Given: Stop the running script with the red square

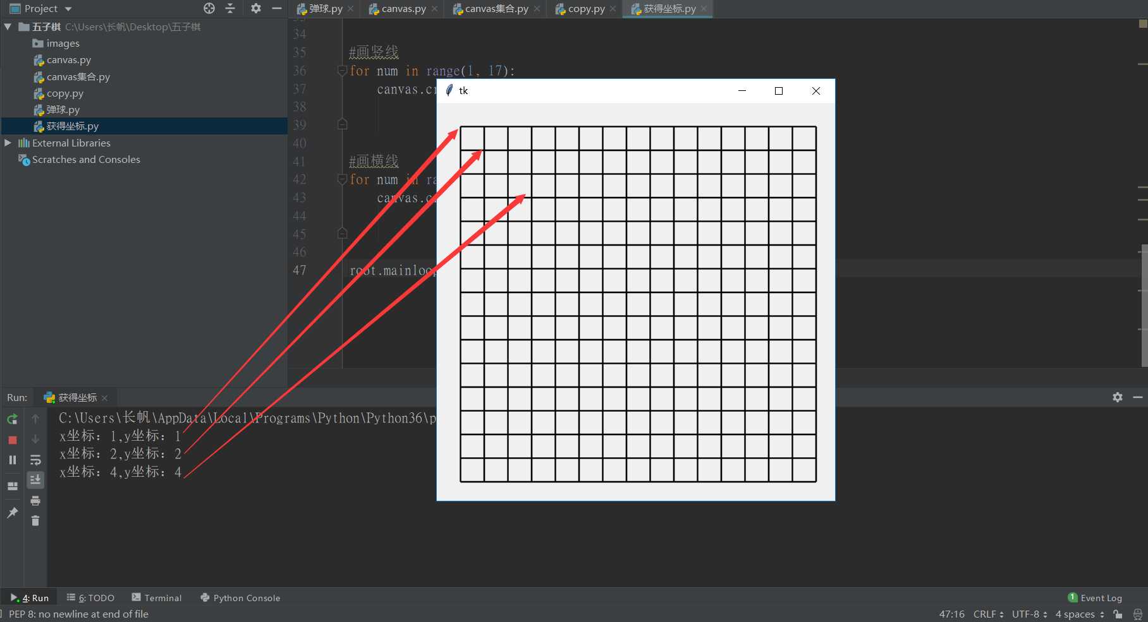Looking at the screenshot, I should (x=12, y=440).
